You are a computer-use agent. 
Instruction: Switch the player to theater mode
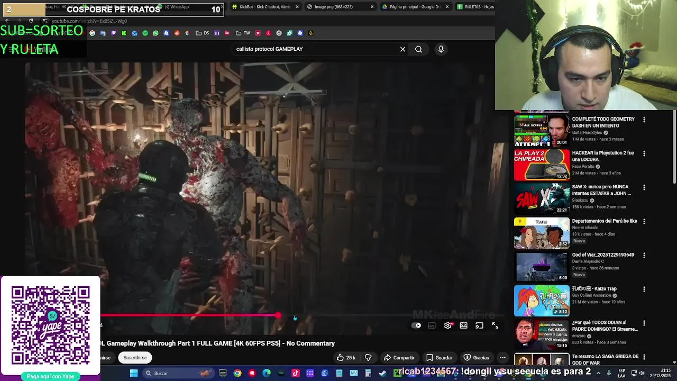pos(463,325)
